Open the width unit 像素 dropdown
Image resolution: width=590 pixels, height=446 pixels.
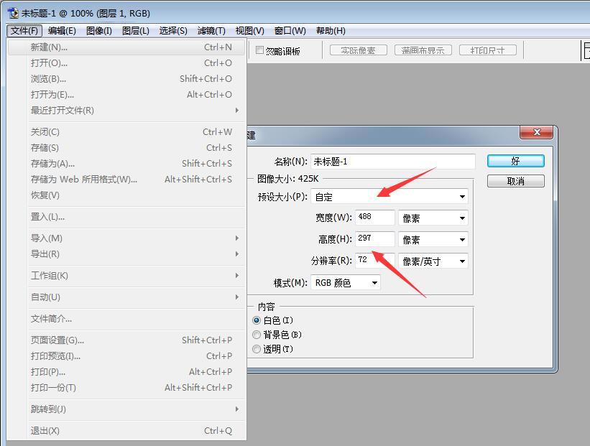click(x=433, y=218)
